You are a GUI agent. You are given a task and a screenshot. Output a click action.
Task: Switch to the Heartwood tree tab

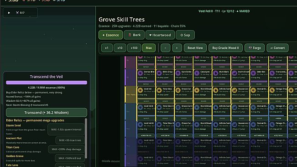(160, 35)
